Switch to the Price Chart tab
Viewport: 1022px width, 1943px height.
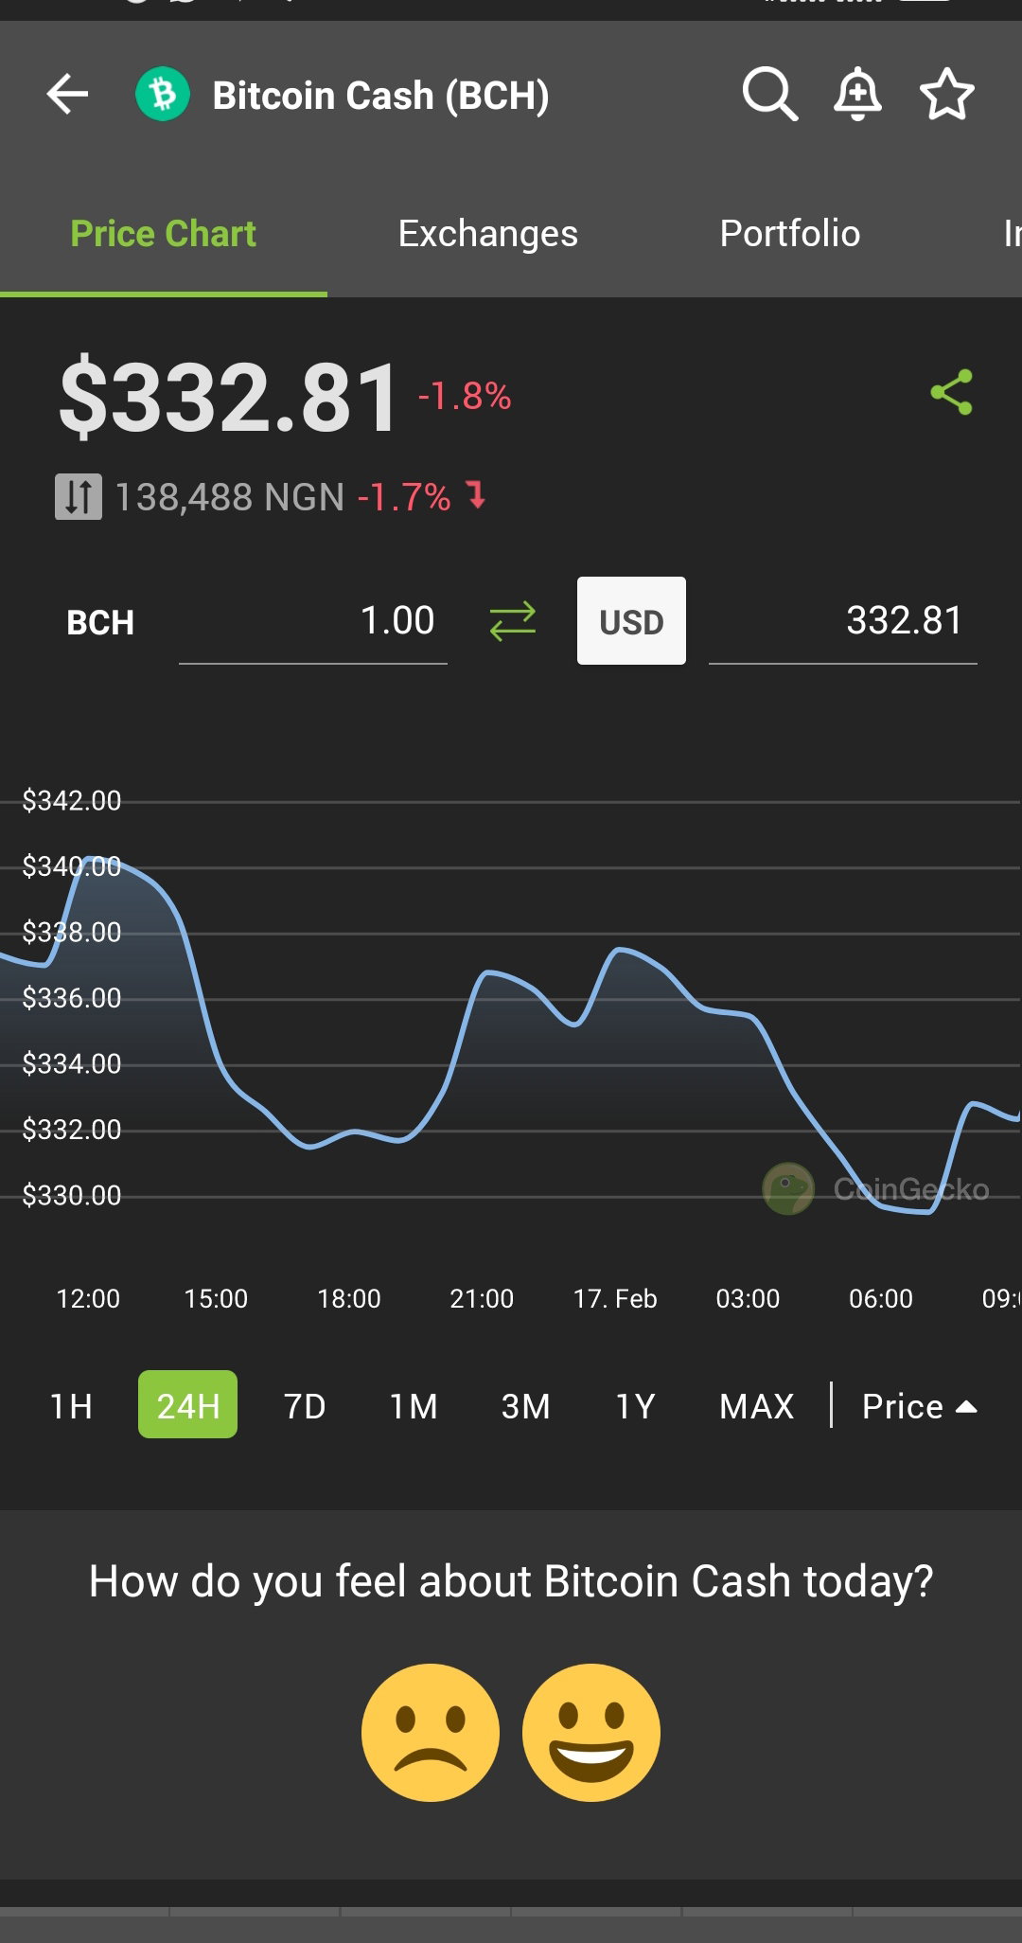[163, 234]
